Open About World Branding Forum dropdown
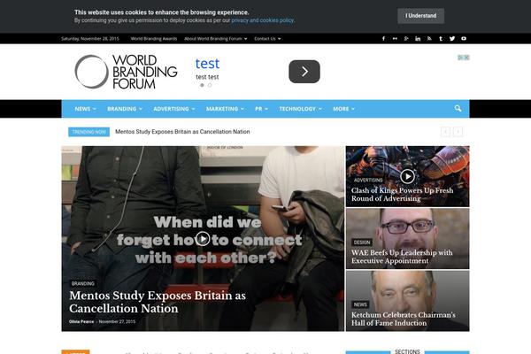Viewport: 531px width, 354px height. click(216, 39)
